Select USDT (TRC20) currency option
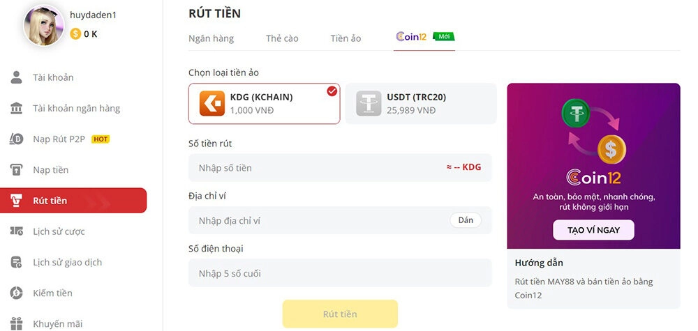 (x=421, y=104)
